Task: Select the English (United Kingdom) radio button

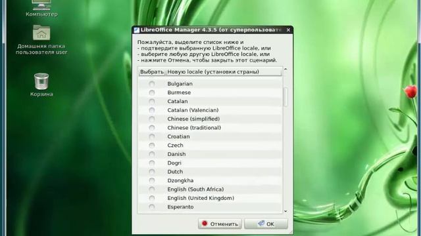Action: tap(152, 198)
